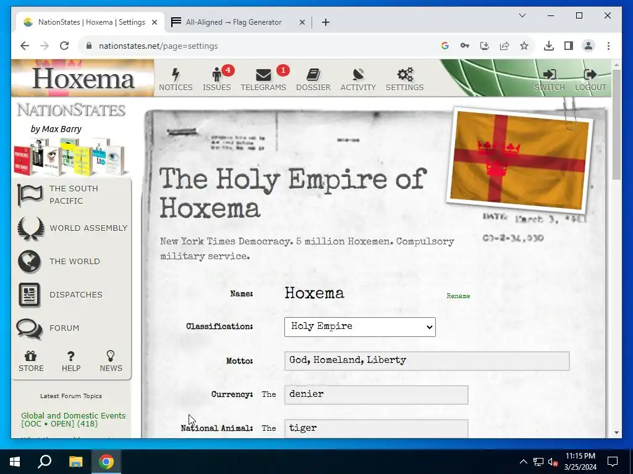Click the muted volume tray icon
633x474 pixels.
(553, 462)
